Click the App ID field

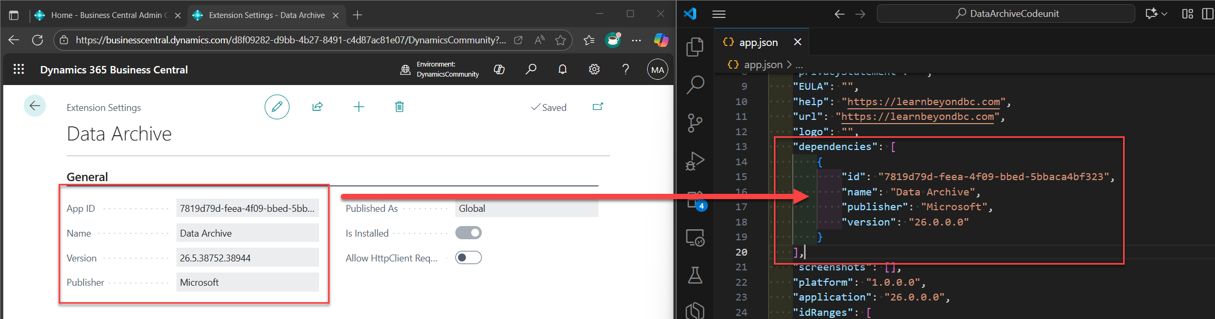(x=247, y=208)
